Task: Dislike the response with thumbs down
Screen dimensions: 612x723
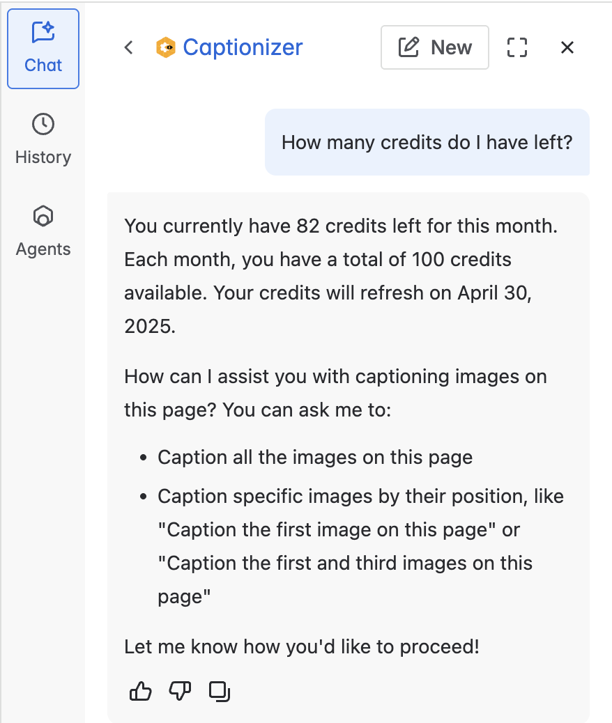Action: (x=180, y=691)
